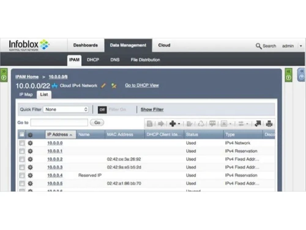Go to the DHCP sub-tab

[93, 60]
